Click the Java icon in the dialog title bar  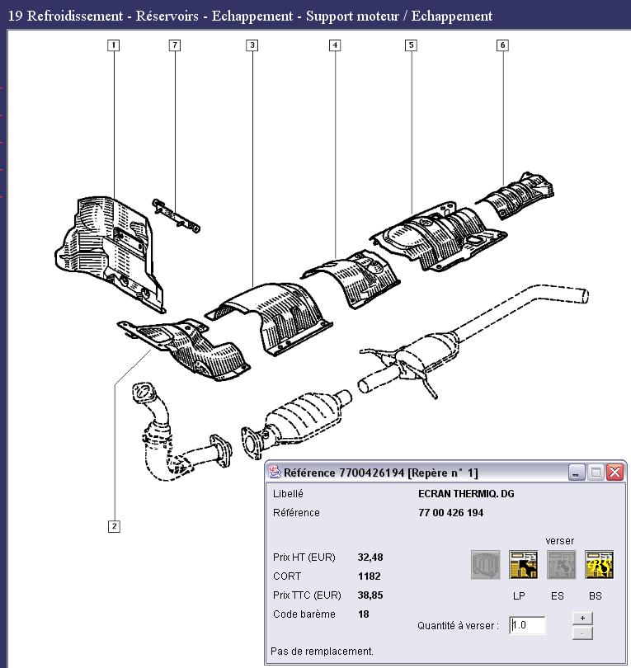click(x=275, y=473)
